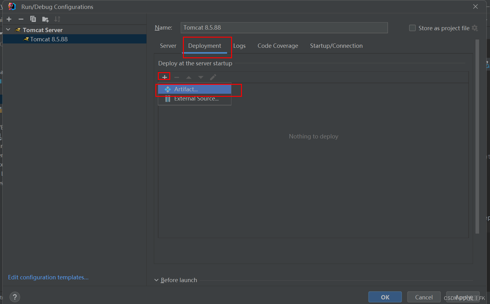This screenshot has height=304, width=490.
Task: Choose External Source... from the popup menu
Action: pyautogui.click(x=194, y=99)
